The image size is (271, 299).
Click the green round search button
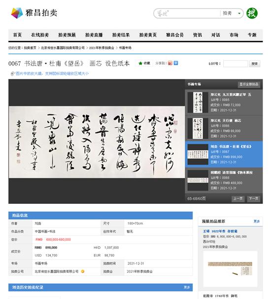[x=252, y=13]
